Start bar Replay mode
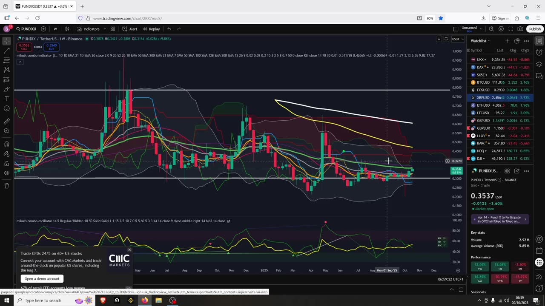Screen dimensions: 545x306 click(x=151, y=29)
